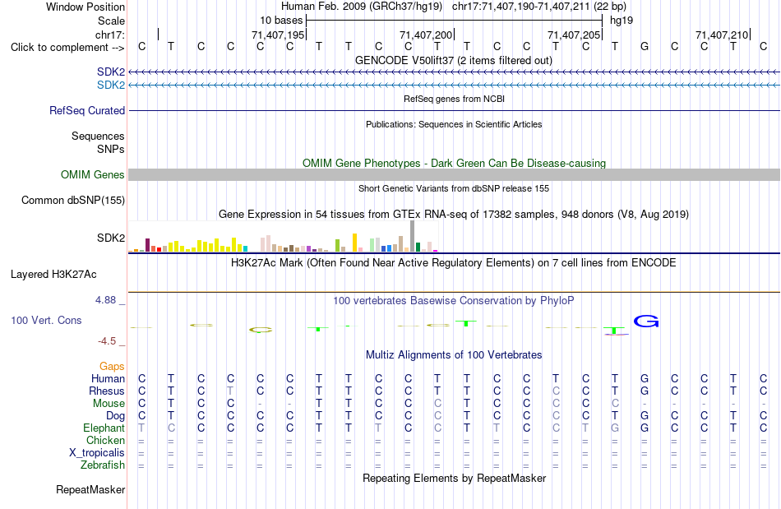Image resolution: width=781 pixels, height=509 pixels.
Task: Click the '10 bases' scale bar label
Action: coord(281,21)
